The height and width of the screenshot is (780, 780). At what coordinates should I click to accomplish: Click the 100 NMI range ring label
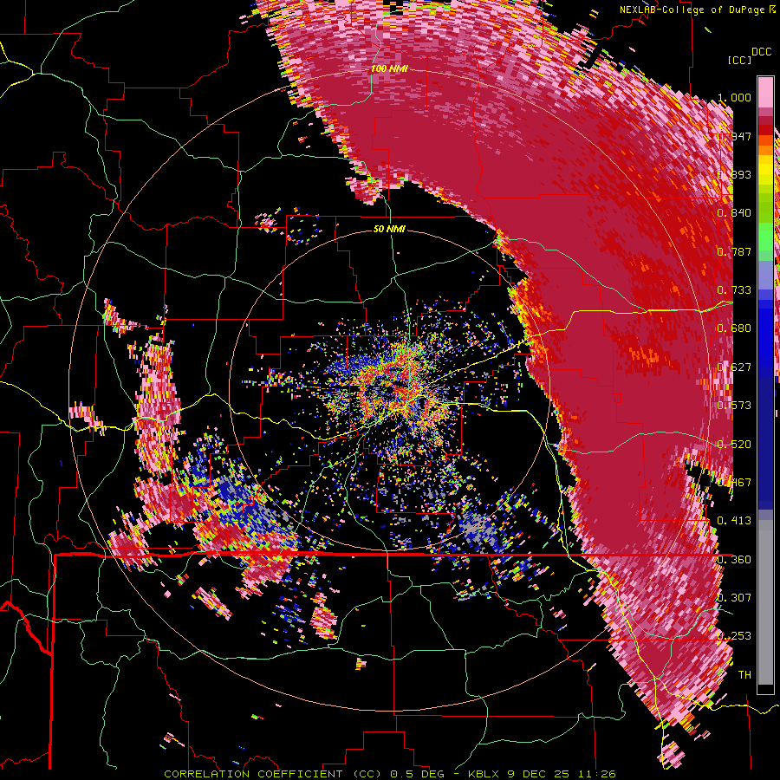[x=389, y=68]
